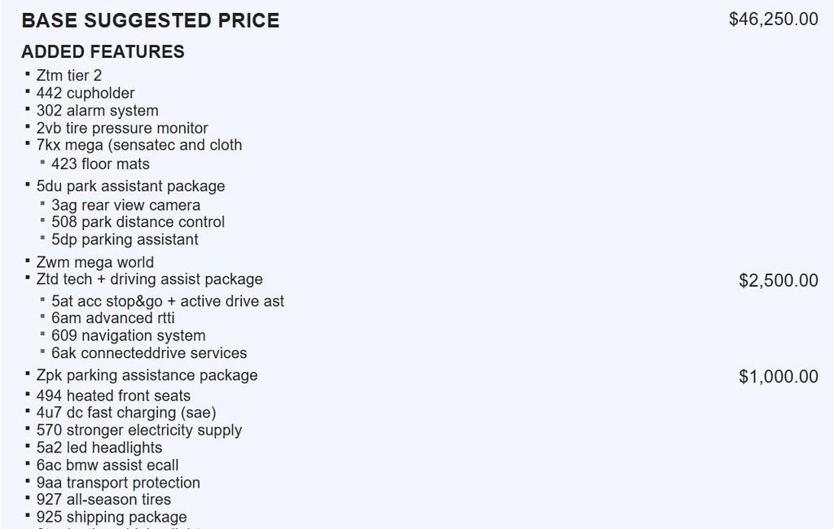
Task: Click 442 cupholder feature text
Action: tap(86, 94)
